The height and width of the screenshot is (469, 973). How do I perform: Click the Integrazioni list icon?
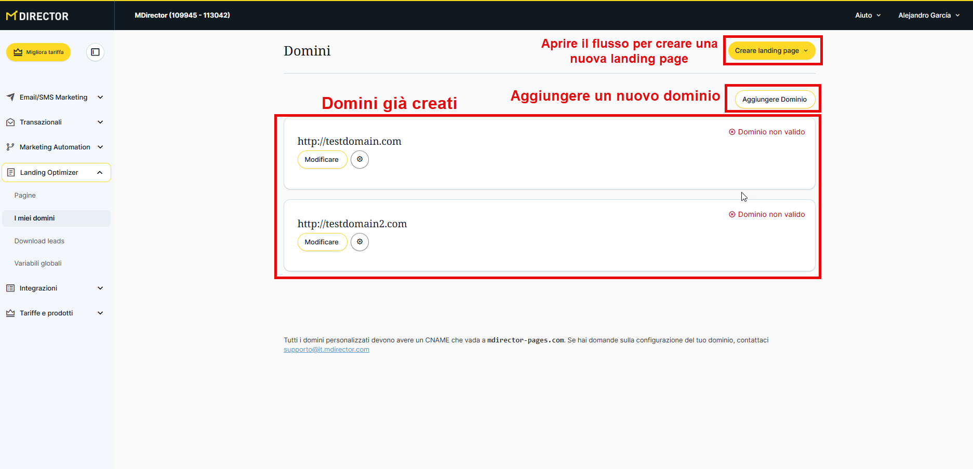coord(10,288)
